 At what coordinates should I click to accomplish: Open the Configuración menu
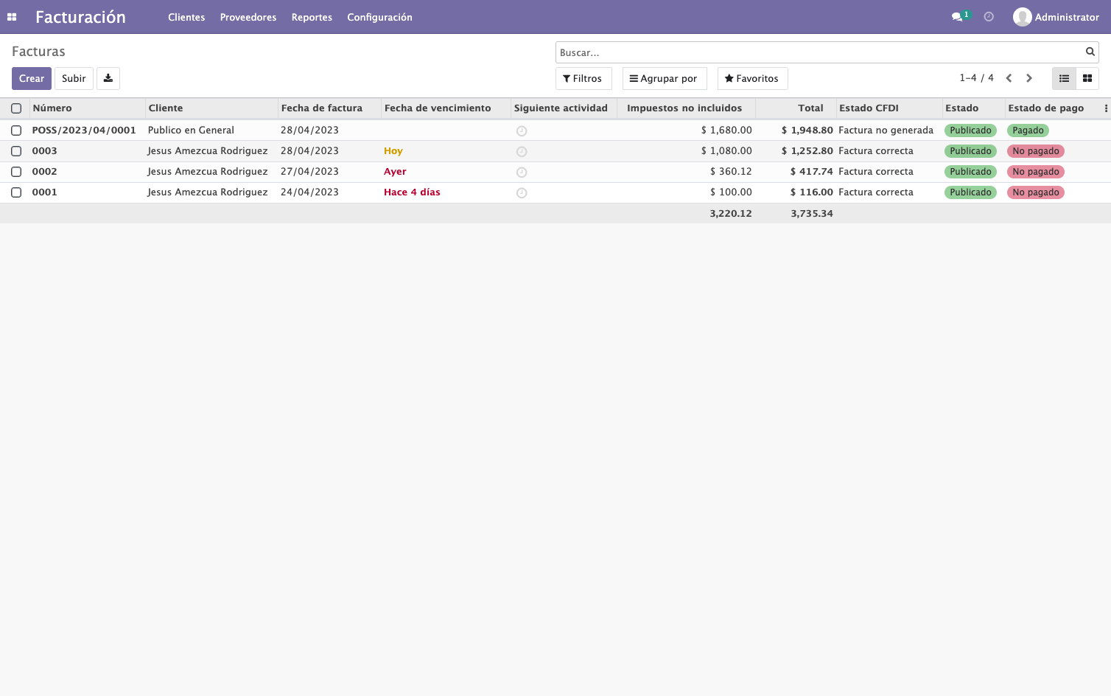379,17
